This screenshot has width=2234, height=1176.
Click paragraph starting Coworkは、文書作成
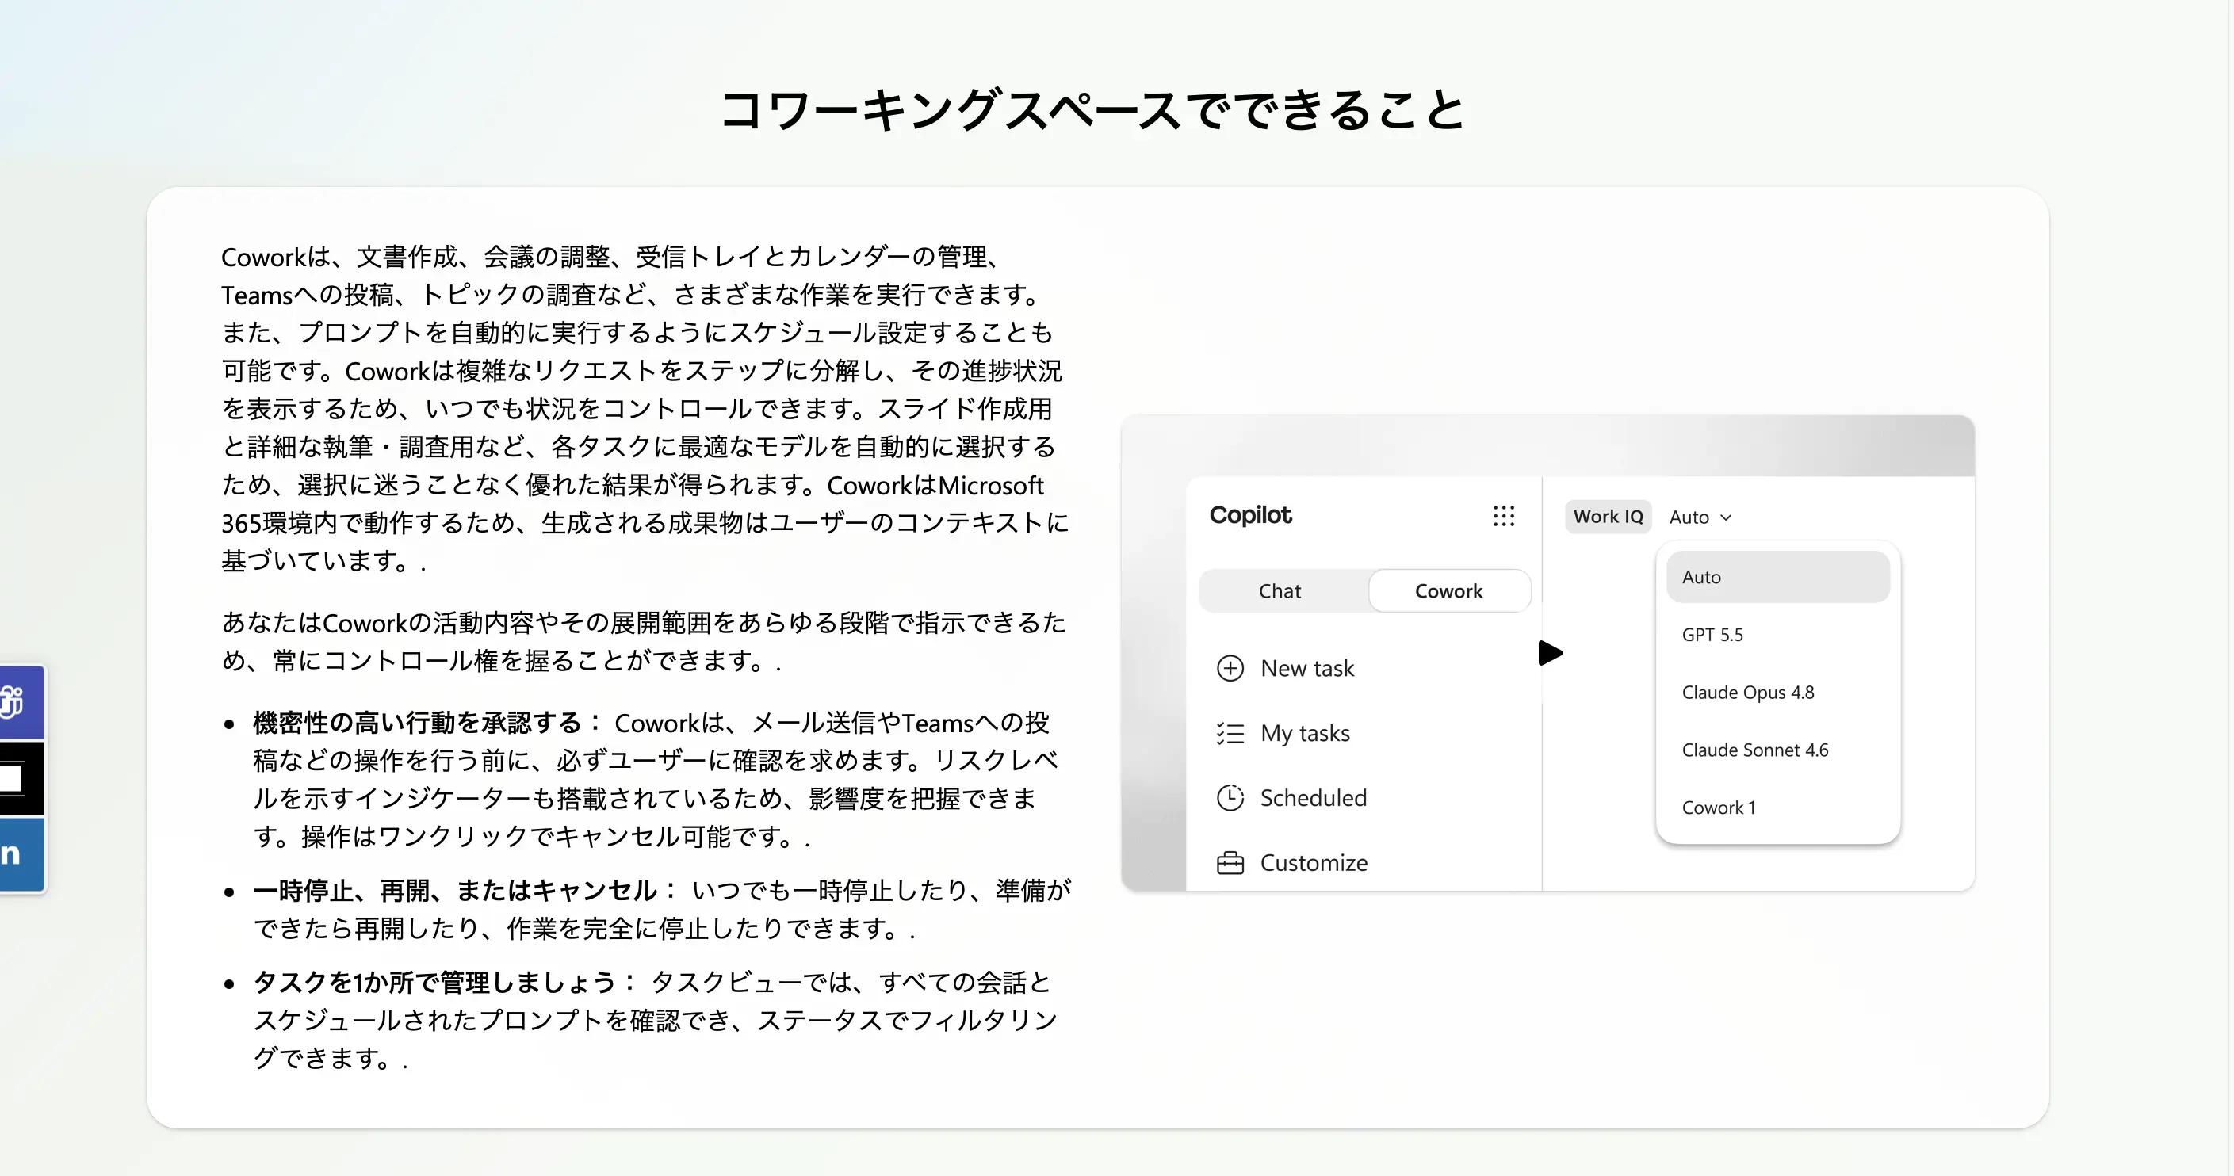(646, 409)
